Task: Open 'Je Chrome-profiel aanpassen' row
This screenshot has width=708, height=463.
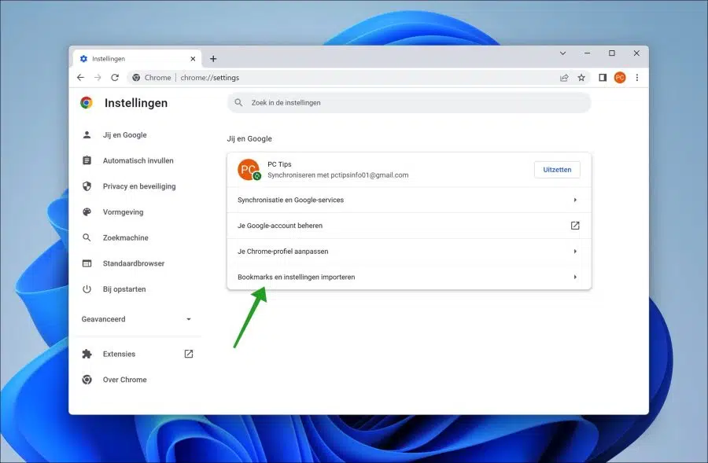Action: tap(409, 252)
